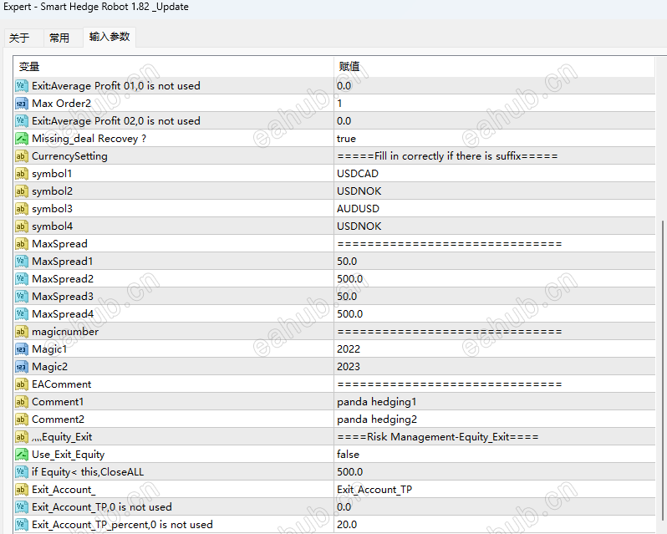Click the string icon beside ,,,,Equity_Exit

[x=22, y=436]
